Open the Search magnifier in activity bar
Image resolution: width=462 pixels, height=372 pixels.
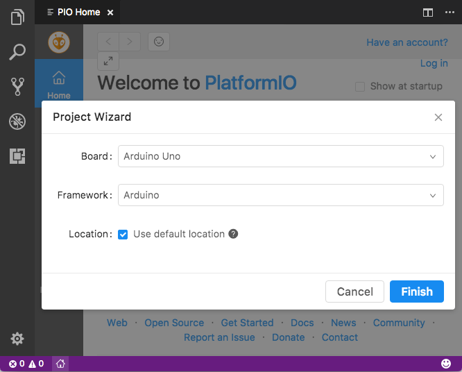tap(17, 52)
